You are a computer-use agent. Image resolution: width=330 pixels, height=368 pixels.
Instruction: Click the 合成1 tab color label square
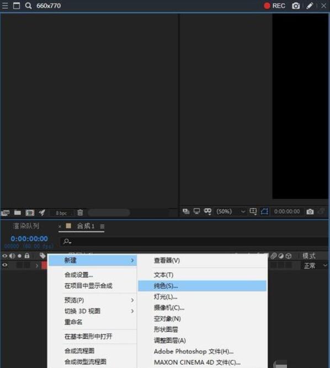click(68, 226)
